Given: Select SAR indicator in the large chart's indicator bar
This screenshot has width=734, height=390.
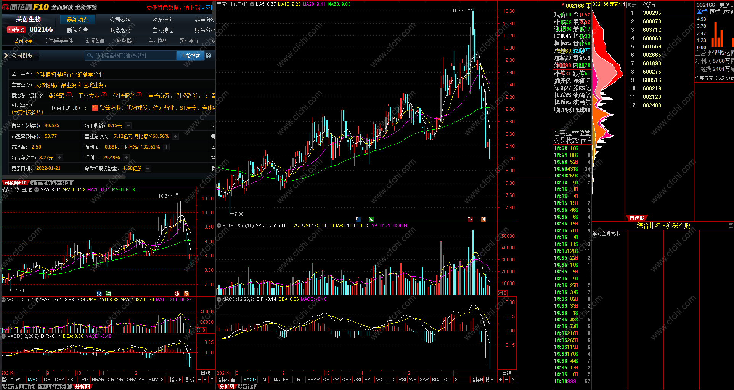Looking at the screenshot, I should (x=424, y=380).
